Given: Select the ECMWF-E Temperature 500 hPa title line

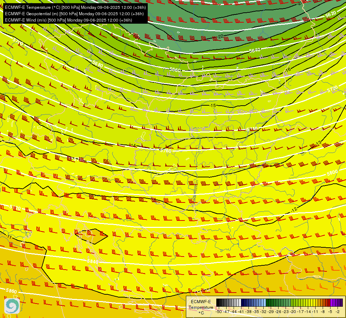Looking at the screenshot, I should [75, 7].
